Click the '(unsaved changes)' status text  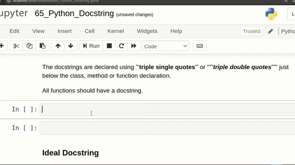(135, 15)
